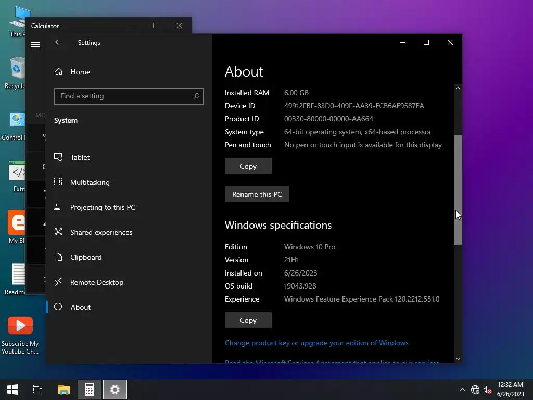Image resolution: width=533 pixels, height=400 pixels.
Task: Go back using the Settings back arrow
Action: (58, 42)
